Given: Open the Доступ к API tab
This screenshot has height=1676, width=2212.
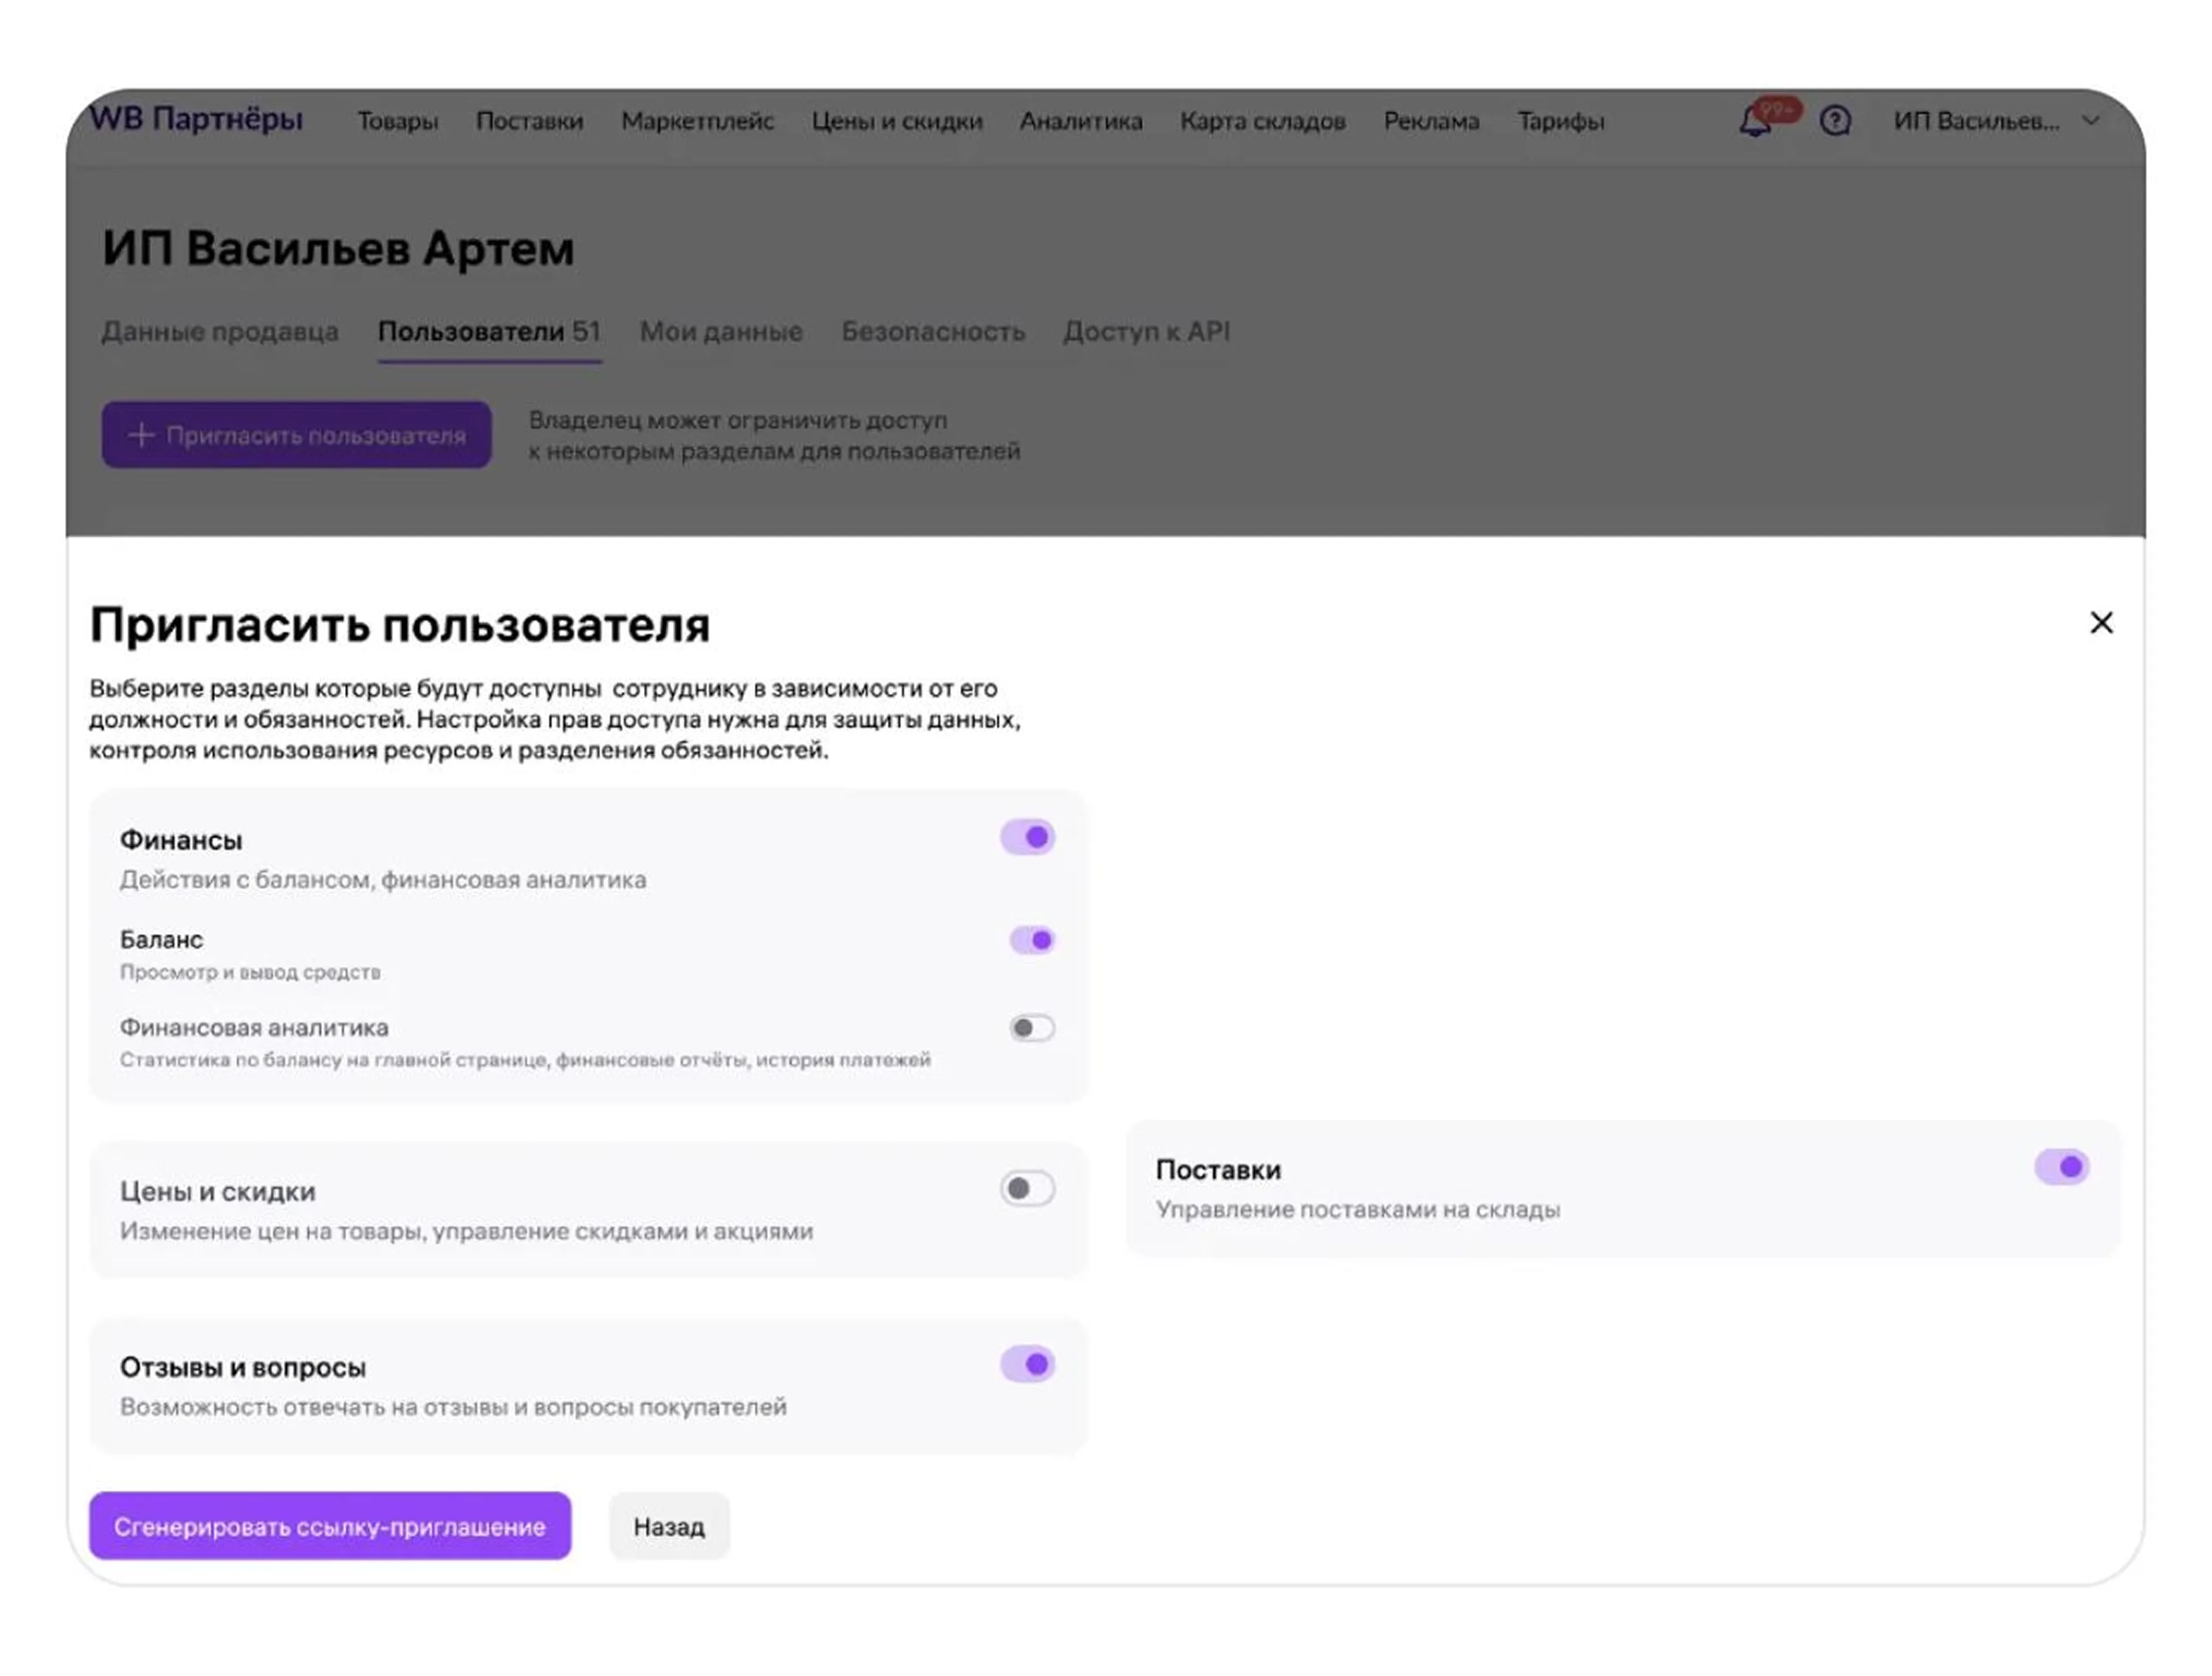Looking at the screenshot, I should (1146, 332).
